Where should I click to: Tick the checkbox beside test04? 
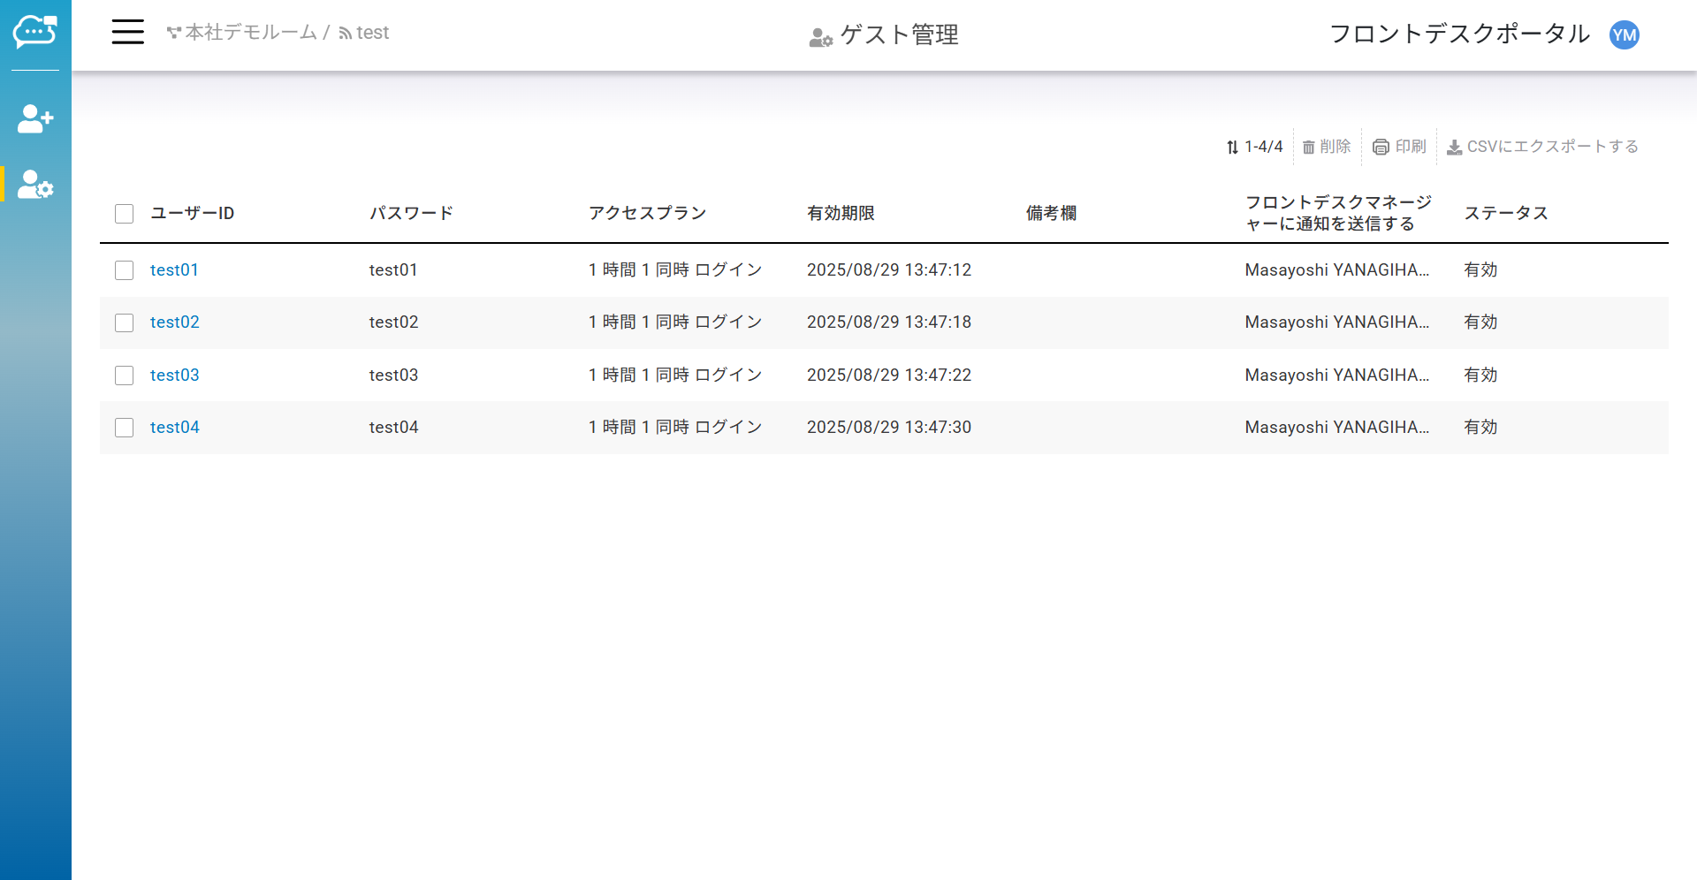[125, 428]
